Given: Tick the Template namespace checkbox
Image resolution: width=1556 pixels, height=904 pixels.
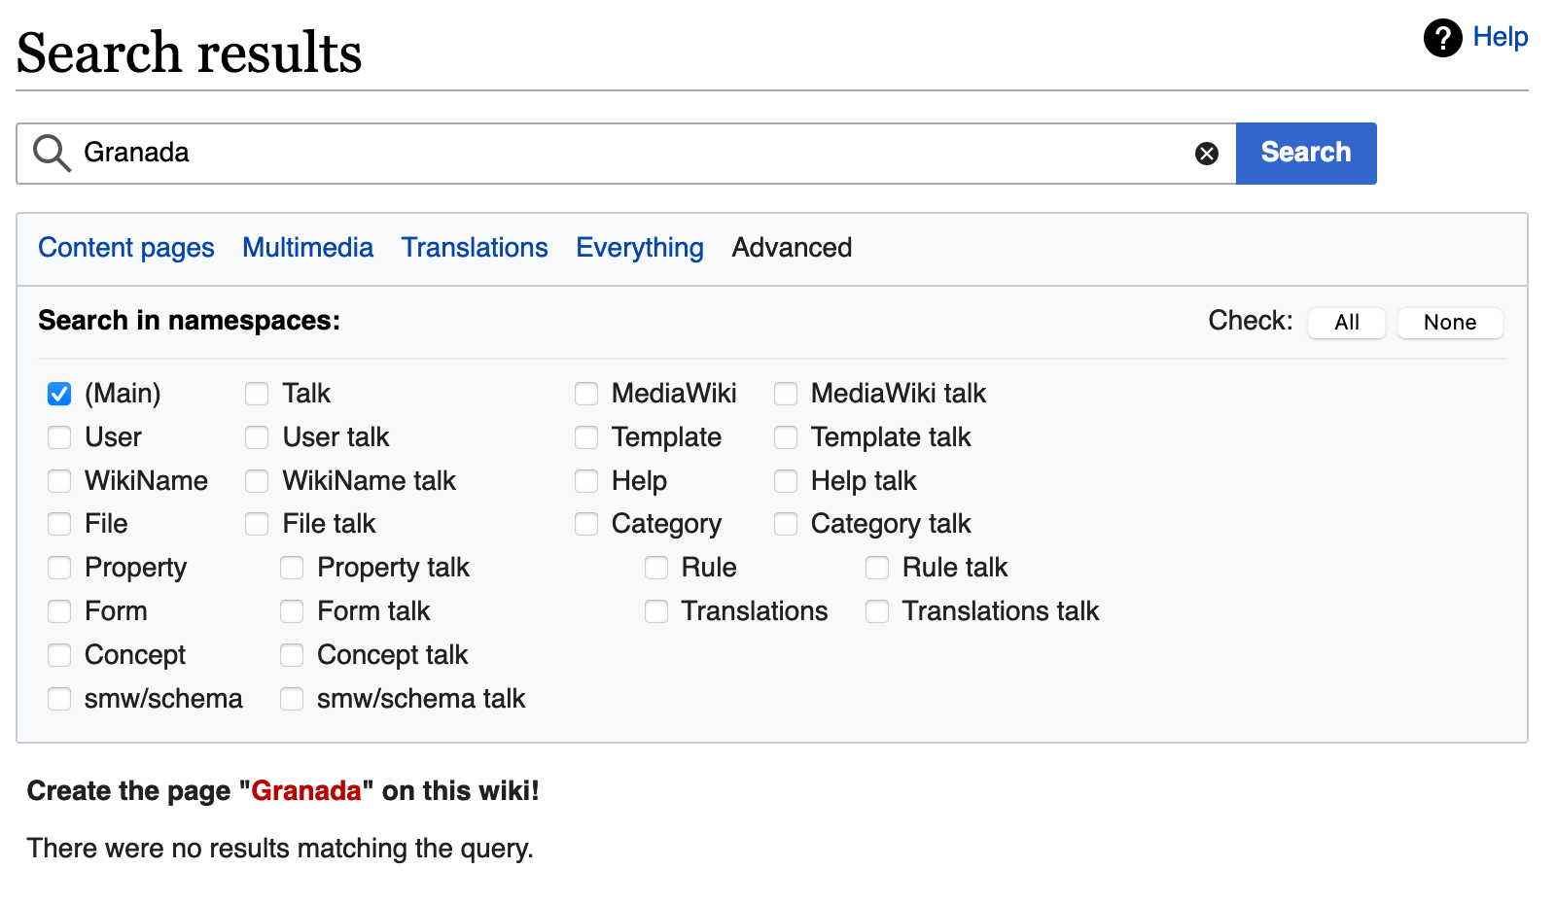Looking at the screenshot, I should pos(586,437).
